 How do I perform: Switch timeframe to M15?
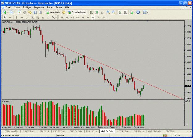[72, 17]
